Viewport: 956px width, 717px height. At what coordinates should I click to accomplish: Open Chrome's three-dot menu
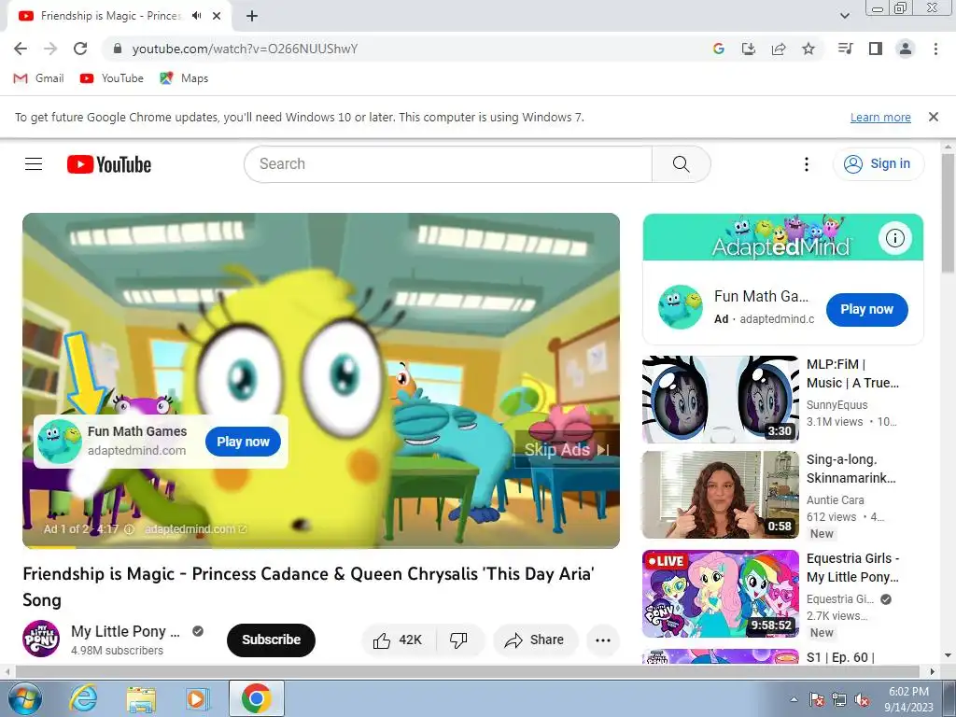pos(935,49)
